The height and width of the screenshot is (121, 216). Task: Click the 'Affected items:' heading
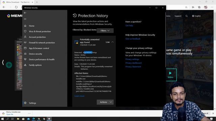[x=81, y=73]
